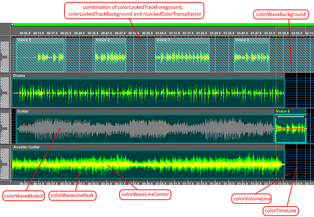Screen dimensions: 314x217
Task: Click the colorWaveMuted annotation label
Action: [x=24, y=196]
